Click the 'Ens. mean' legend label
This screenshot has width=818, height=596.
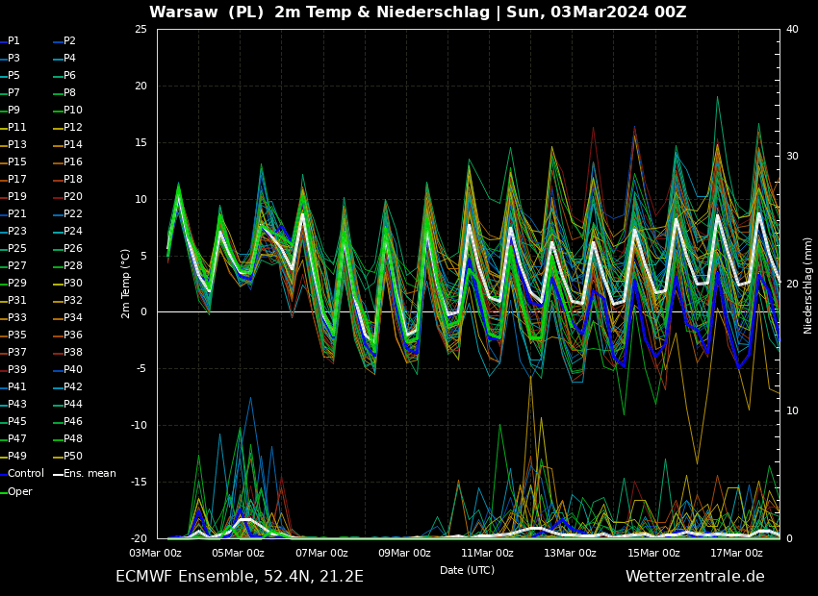pyautogui.click(x=89, y=473)
